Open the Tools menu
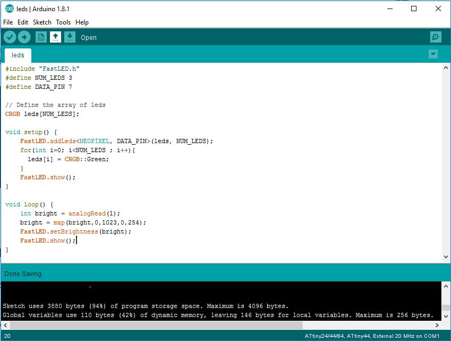This screenshot has height=341, width=451. [x=63, y=22]
